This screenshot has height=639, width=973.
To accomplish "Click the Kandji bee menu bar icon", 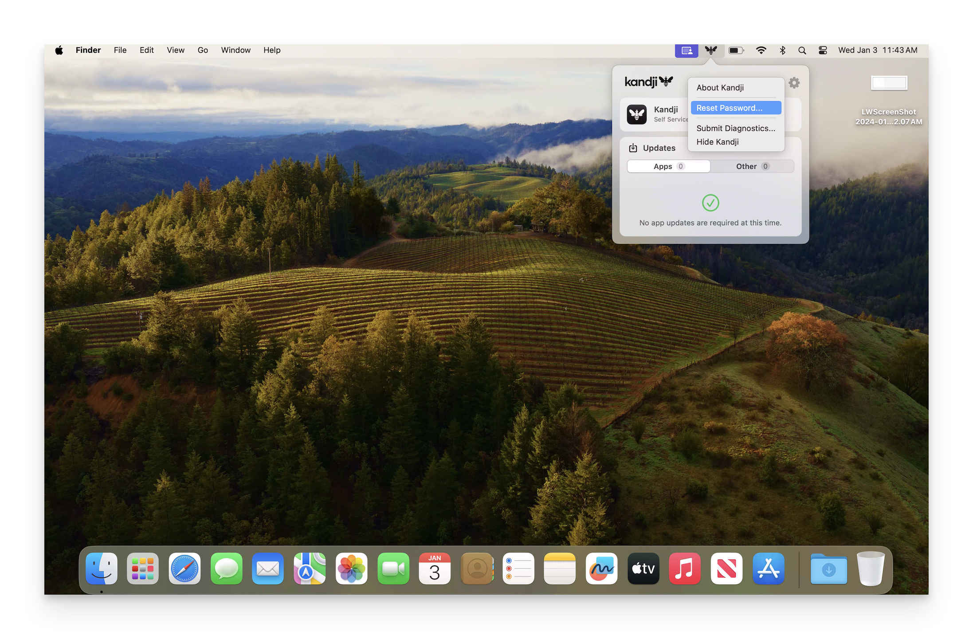I will (x=711, y=50).
